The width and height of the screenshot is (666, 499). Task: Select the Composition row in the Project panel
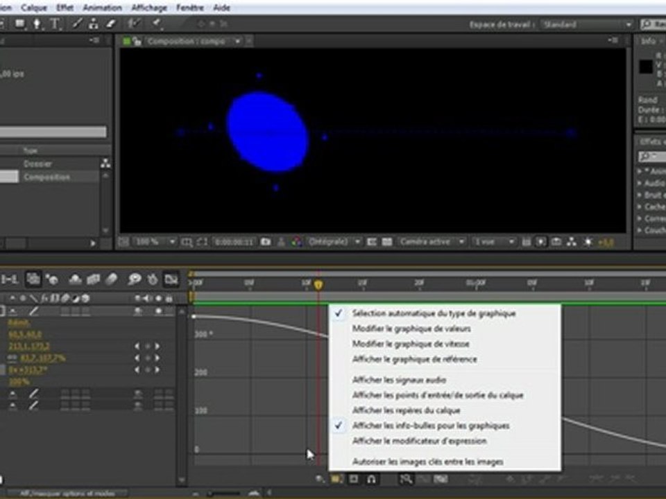[50, 177]
